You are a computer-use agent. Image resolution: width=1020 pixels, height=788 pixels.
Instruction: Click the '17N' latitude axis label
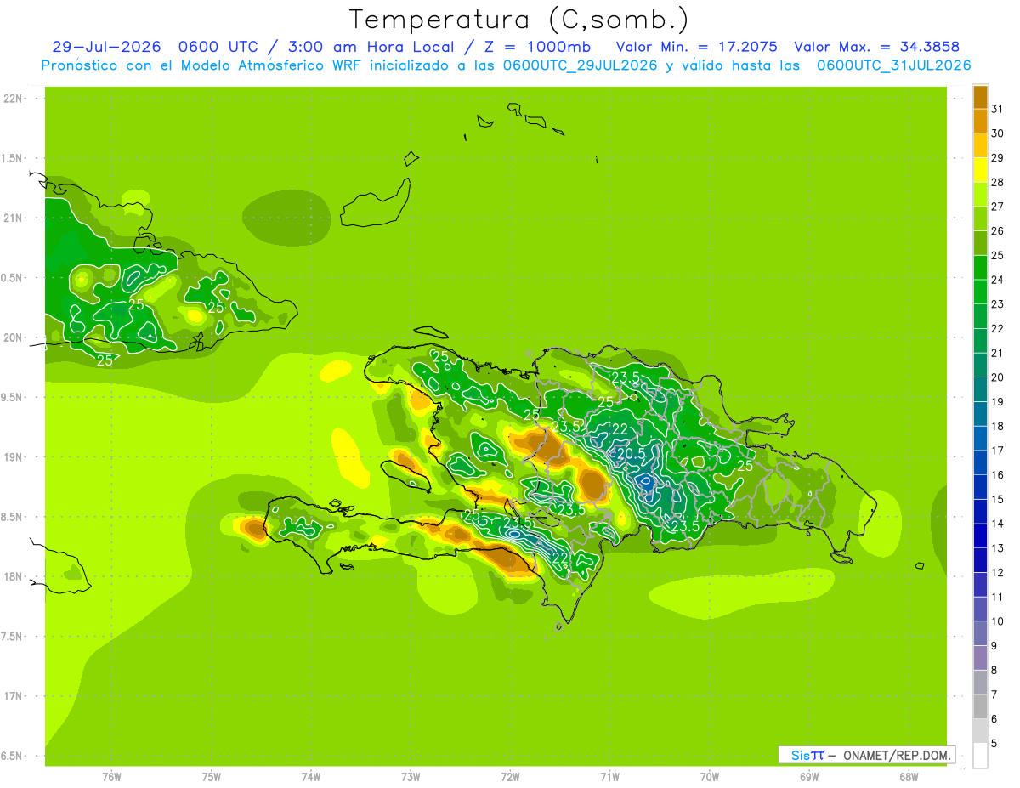pos(13,696)
